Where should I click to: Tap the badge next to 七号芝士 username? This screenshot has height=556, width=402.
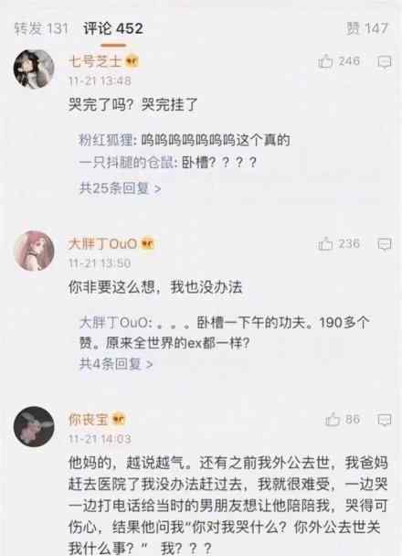132,61
